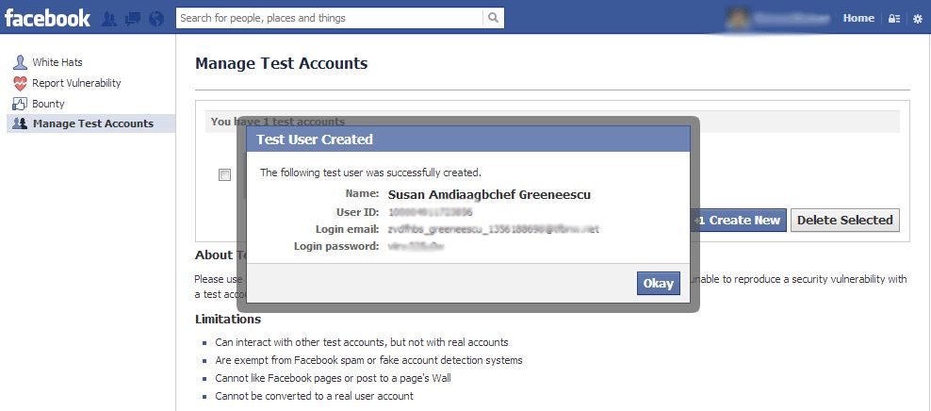Go to Home in top bar
Viewport: 931px width, 411px height.
coord(858,18)
